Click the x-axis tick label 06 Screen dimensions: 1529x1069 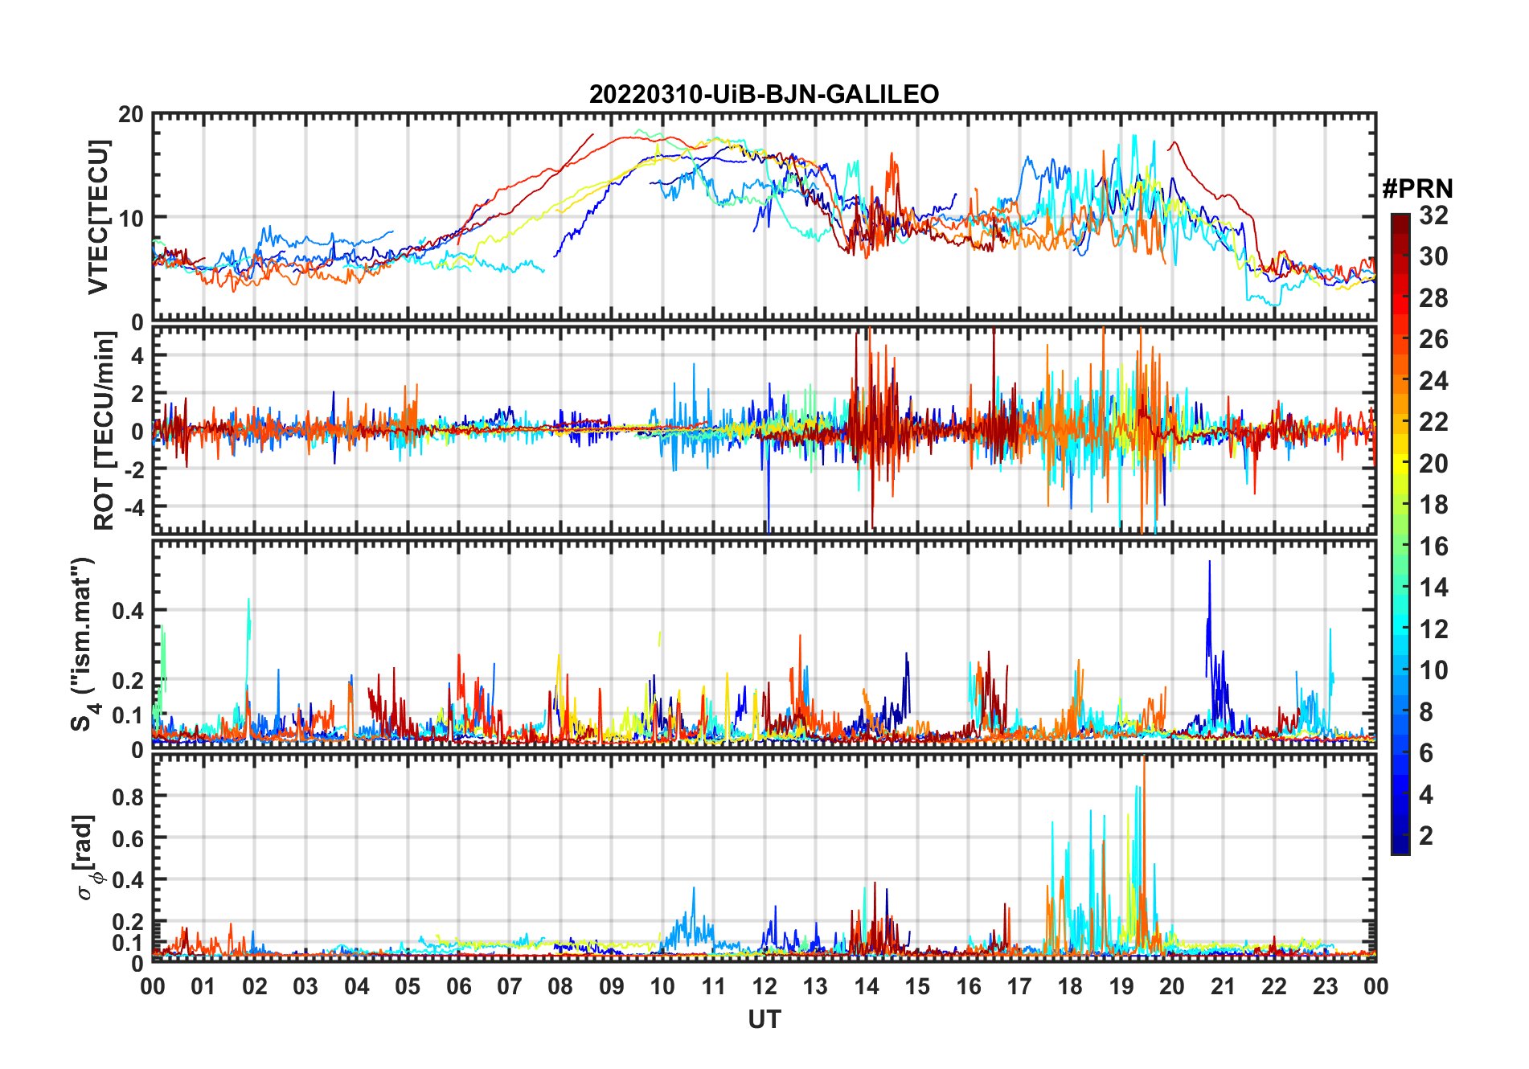point(458,986)
